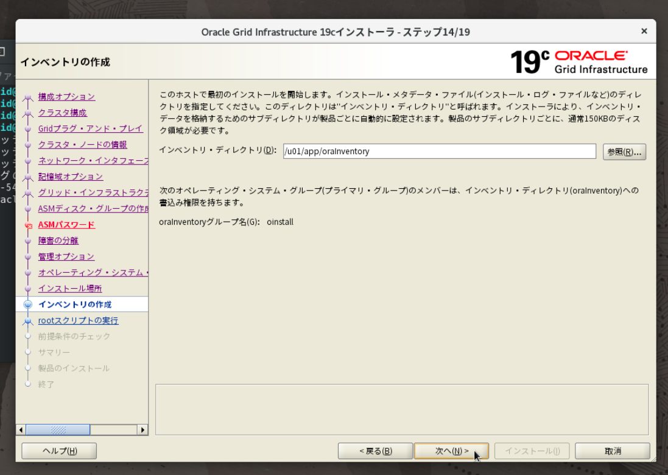This screenshot has height=475, width=668.
Task: Open グリッド・インフラストラクチャ step link
Action: click(93, 192)
